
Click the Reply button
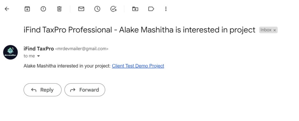[x=43, y=90]
